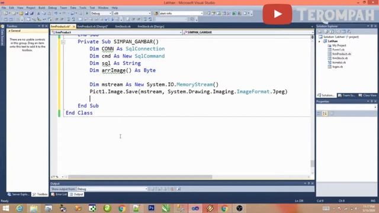
Task: Switch to Class View bottom tab
Action: click(x=367, y=95)
